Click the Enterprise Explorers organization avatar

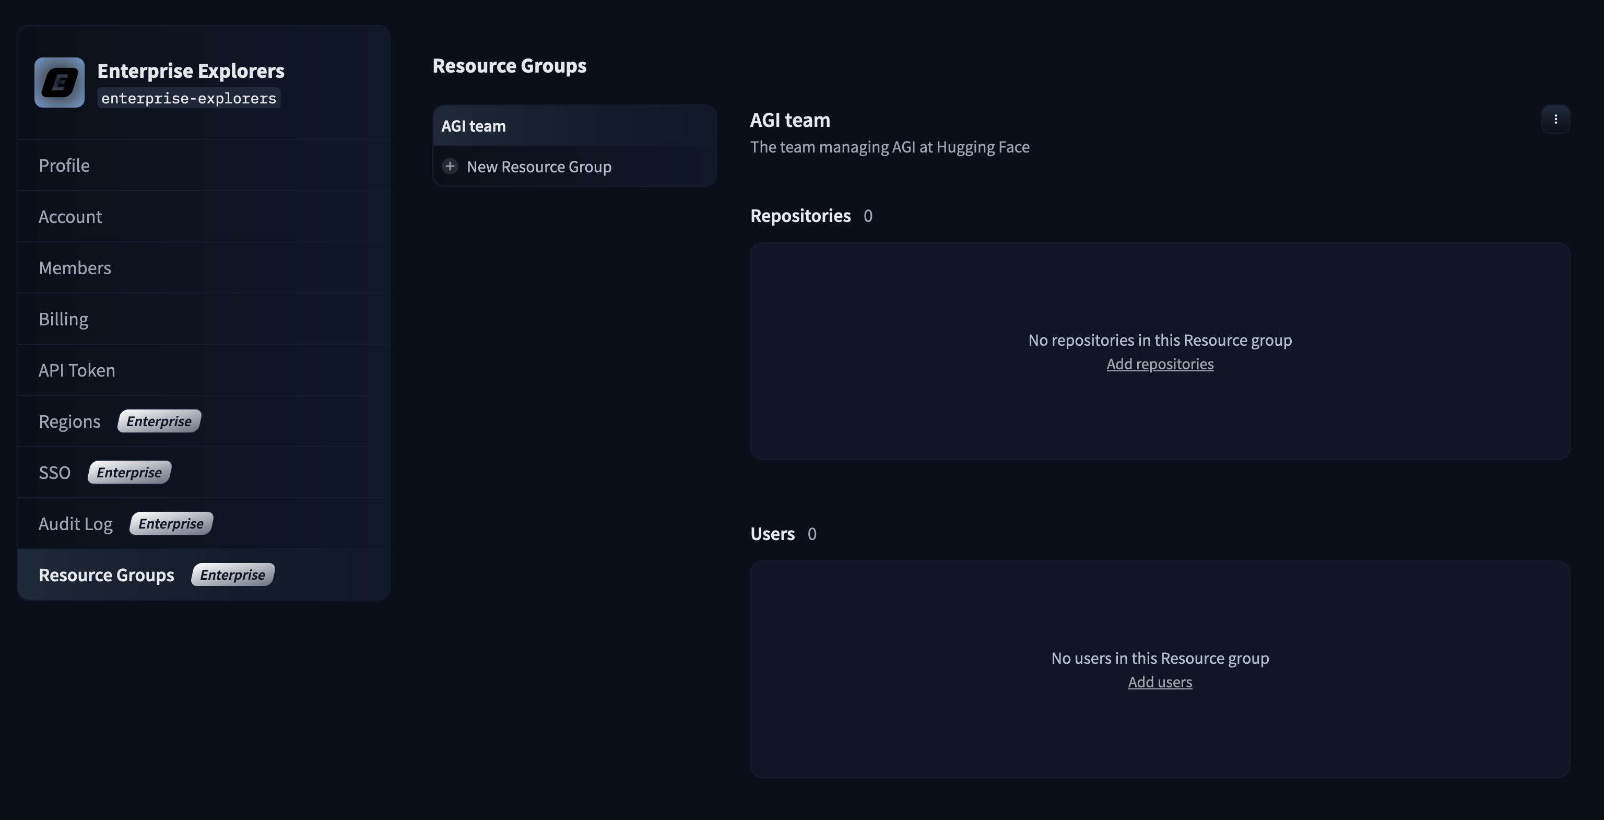click(x=59, y=83)
